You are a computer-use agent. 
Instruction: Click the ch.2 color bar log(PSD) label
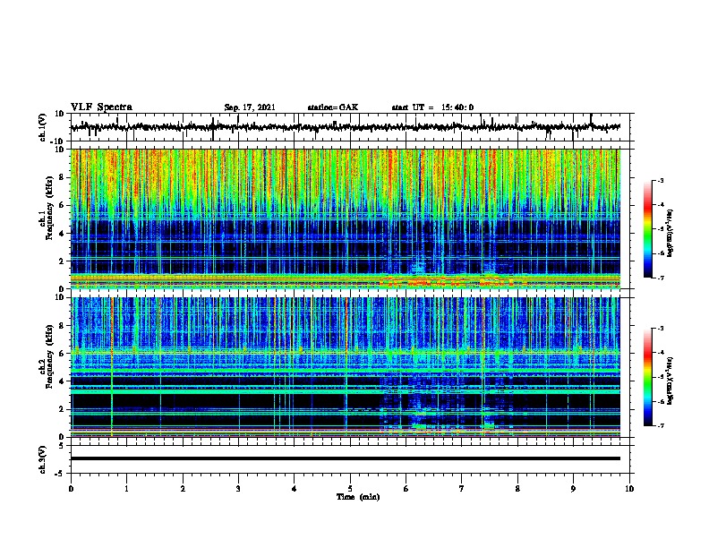(x=670, y=381)
